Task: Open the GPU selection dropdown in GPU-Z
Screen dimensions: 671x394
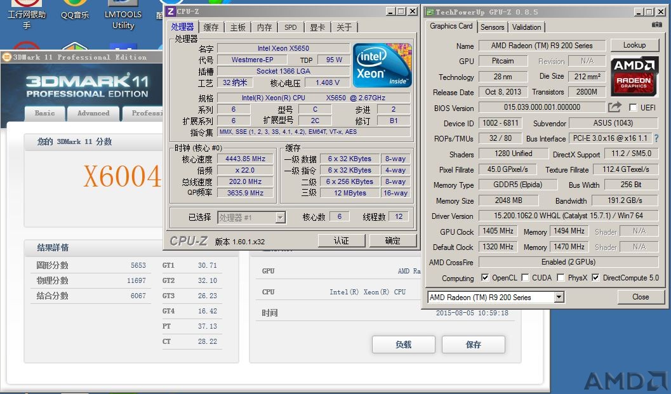Action: pos(559,297)
